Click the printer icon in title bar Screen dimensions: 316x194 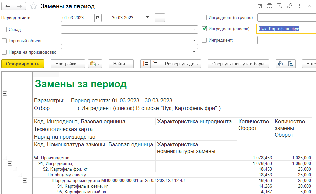coord(269,6)
